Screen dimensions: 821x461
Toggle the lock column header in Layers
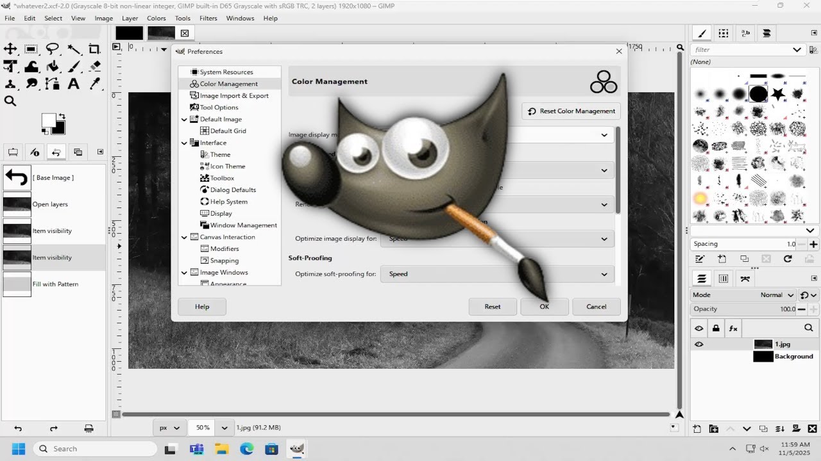coord(716,328)
